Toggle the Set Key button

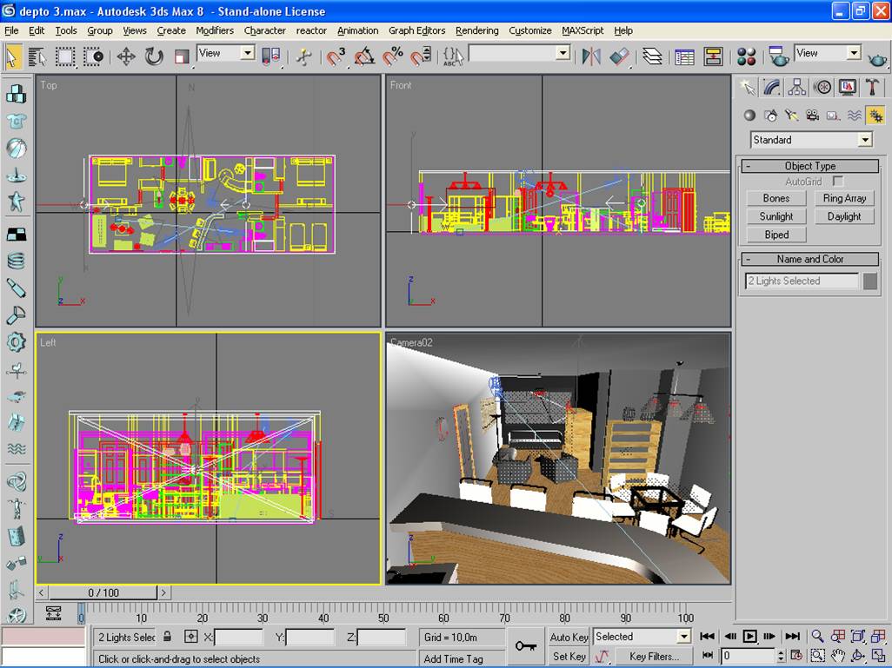[569, 656]
